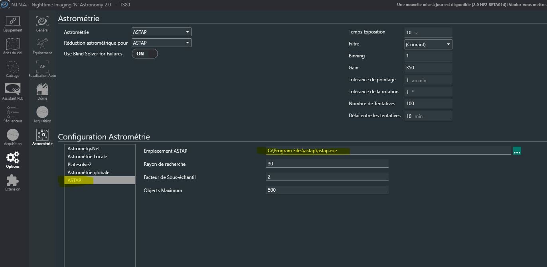The width and height of the screenshot is (547, 267).
Task: Open the Extension puzzle-piece section
Action: coord(13,183)
